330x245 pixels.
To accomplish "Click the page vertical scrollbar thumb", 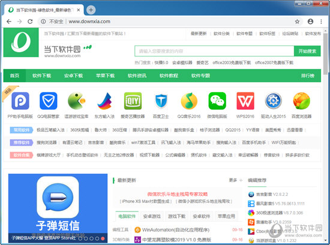I will coord(325,53).
